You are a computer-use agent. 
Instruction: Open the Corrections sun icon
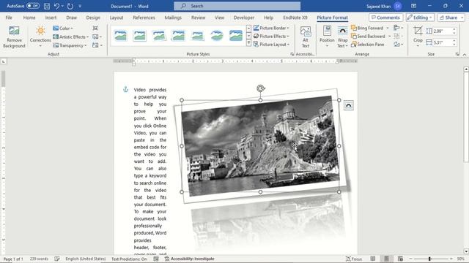[x=40, y=31]
